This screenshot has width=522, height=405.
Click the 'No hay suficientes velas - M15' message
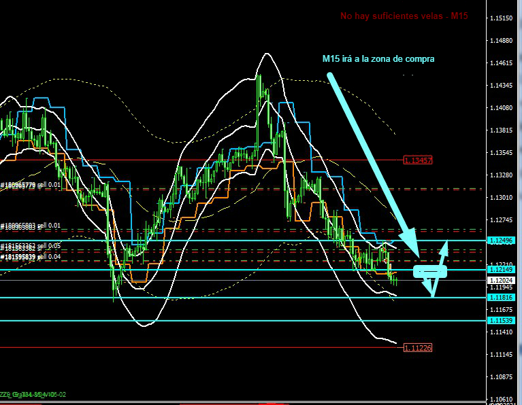404,16
